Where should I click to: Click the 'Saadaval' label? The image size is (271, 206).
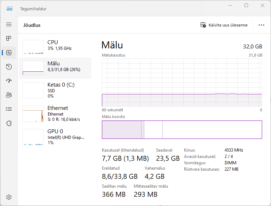tap(164, 150)
